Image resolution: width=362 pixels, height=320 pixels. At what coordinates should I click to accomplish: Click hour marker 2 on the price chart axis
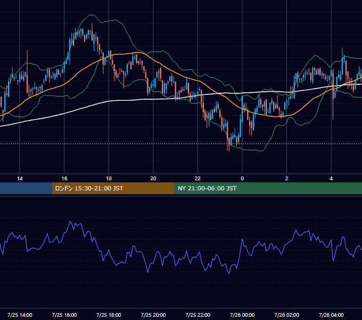[287, 179]
